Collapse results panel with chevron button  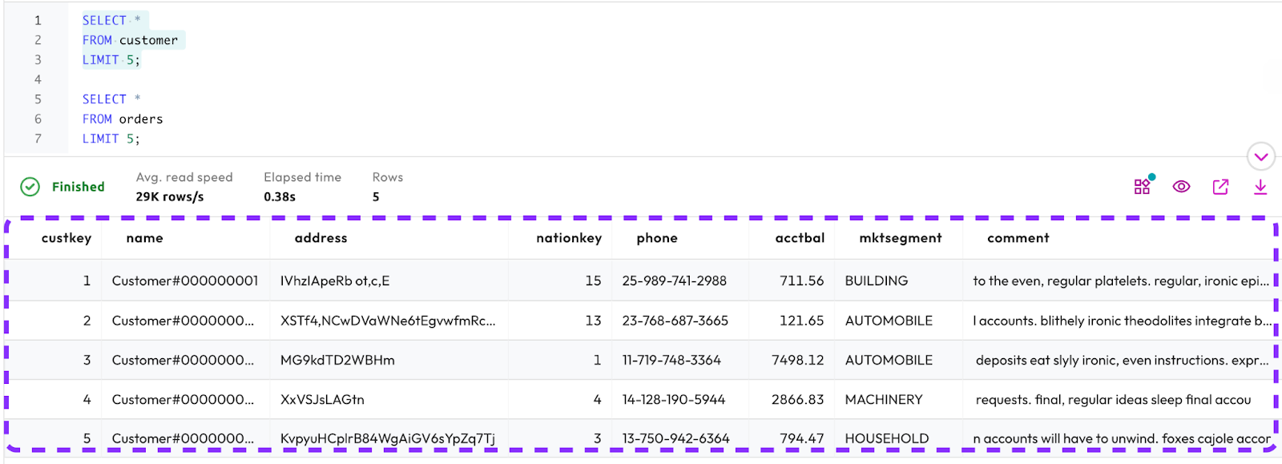click(1260, 157)
